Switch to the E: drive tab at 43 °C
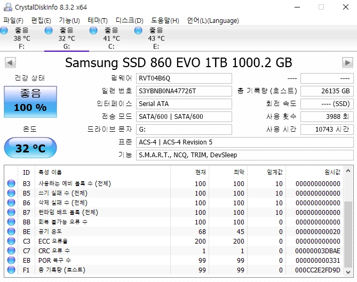Viewport: 357px width, 282px height. tap(156, 38)
